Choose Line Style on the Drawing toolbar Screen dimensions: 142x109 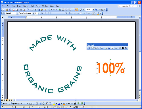69,103
